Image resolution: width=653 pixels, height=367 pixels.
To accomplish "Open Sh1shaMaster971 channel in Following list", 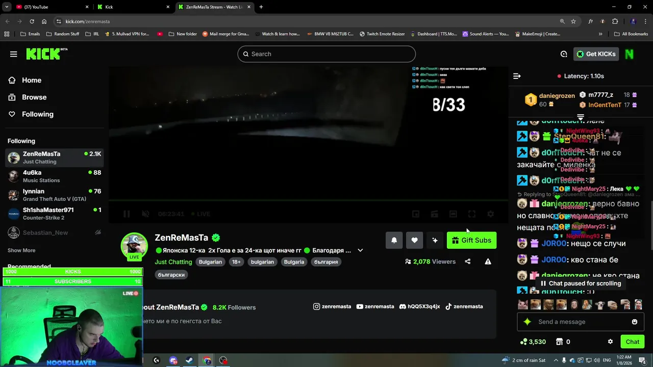I will pyautogui.click(x=54, y=214).
